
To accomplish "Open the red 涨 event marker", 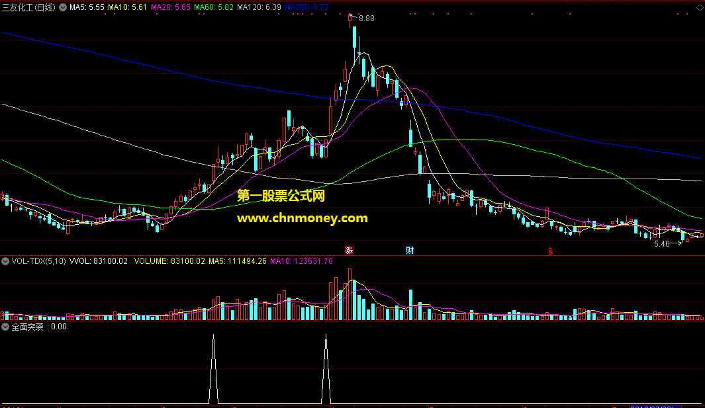I will coord(349,250).
